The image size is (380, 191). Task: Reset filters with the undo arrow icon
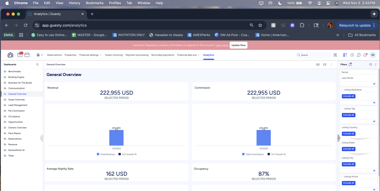tap(370, 64)
